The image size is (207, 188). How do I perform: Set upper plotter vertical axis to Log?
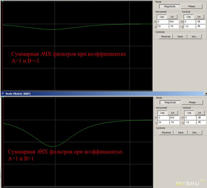[x=189, y=17]
